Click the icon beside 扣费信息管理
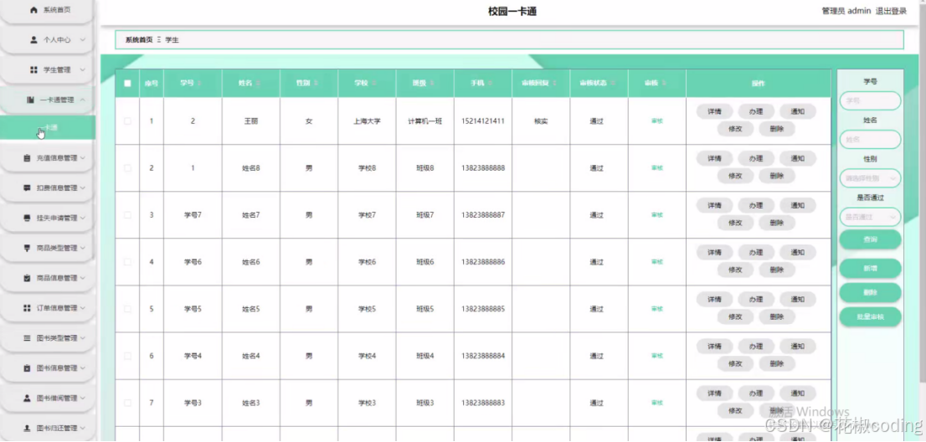926x442 pixels. (27, 188)
